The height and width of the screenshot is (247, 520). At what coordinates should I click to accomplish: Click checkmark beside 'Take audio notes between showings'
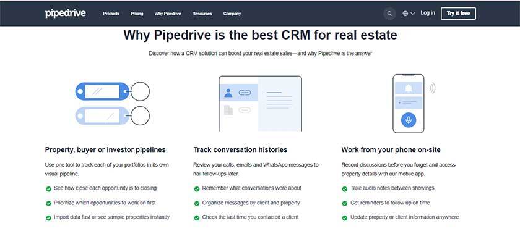tap(345, 188)
